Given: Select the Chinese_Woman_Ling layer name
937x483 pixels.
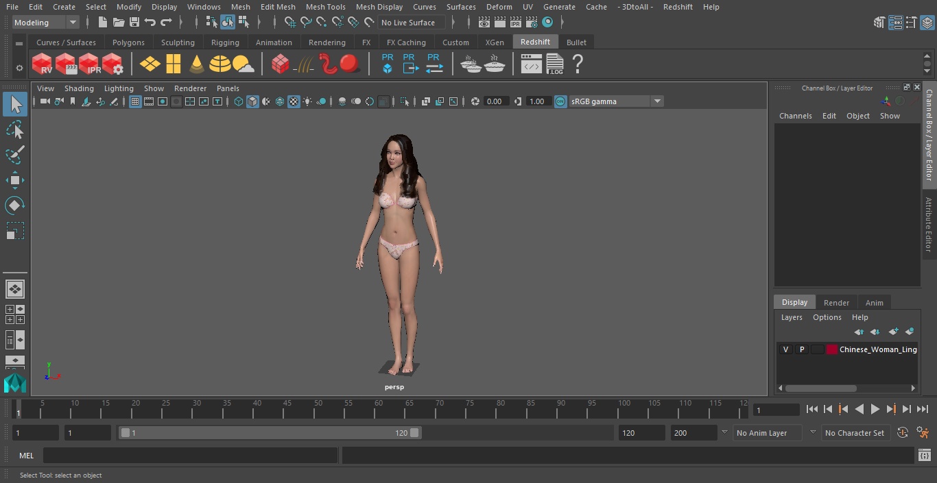Looking at the screenshot, I should (878, 349).
